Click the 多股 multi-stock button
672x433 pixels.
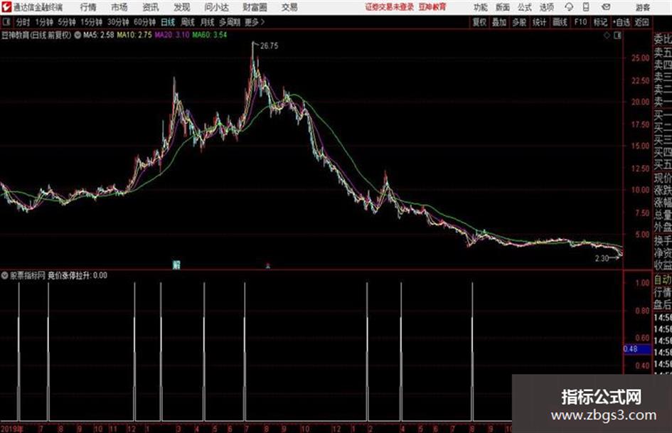pos(519,22)
